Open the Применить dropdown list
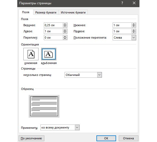 tap(77, 127)
